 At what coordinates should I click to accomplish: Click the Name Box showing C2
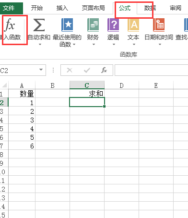19,70
